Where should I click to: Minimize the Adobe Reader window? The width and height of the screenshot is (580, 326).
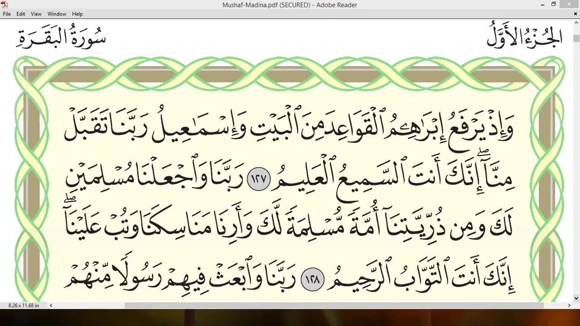click(x=542, y=5)
